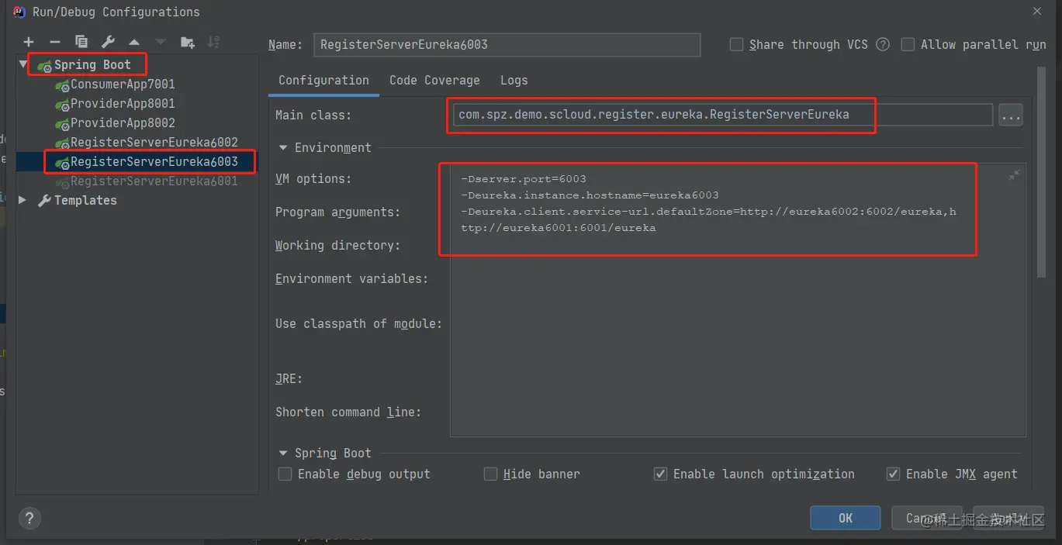
Task: Open edit defaults wrench icon
Action: [x=108, y=42]
